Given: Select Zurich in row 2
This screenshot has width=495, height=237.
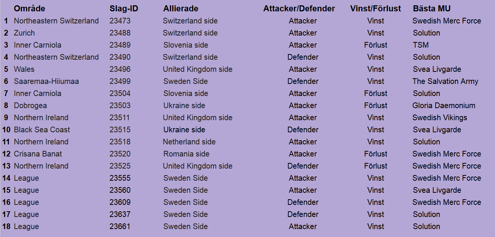Looking at the screenshot, I should point(24,33).
